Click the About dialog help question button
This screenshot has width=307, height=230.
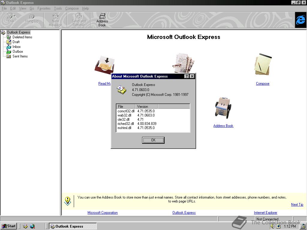(186, 76)
